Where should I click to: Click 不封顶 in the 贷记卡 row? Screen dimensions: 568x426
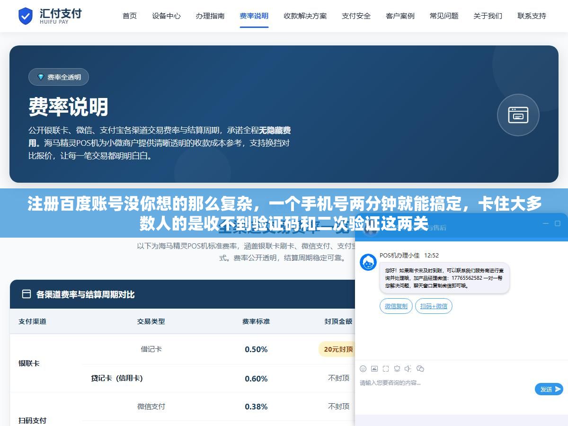coord(339,378)
